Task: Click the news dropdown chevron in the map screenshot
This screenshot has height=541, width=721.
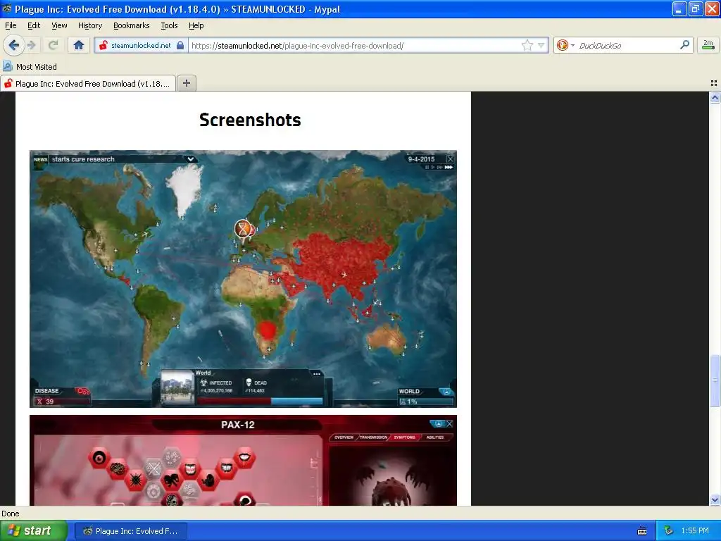Action: pos(190,159)
